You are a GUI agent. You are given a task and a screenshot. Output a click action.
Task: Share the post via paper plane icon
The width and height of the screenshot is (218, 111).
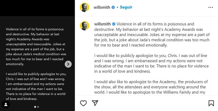tap(95, 103)
